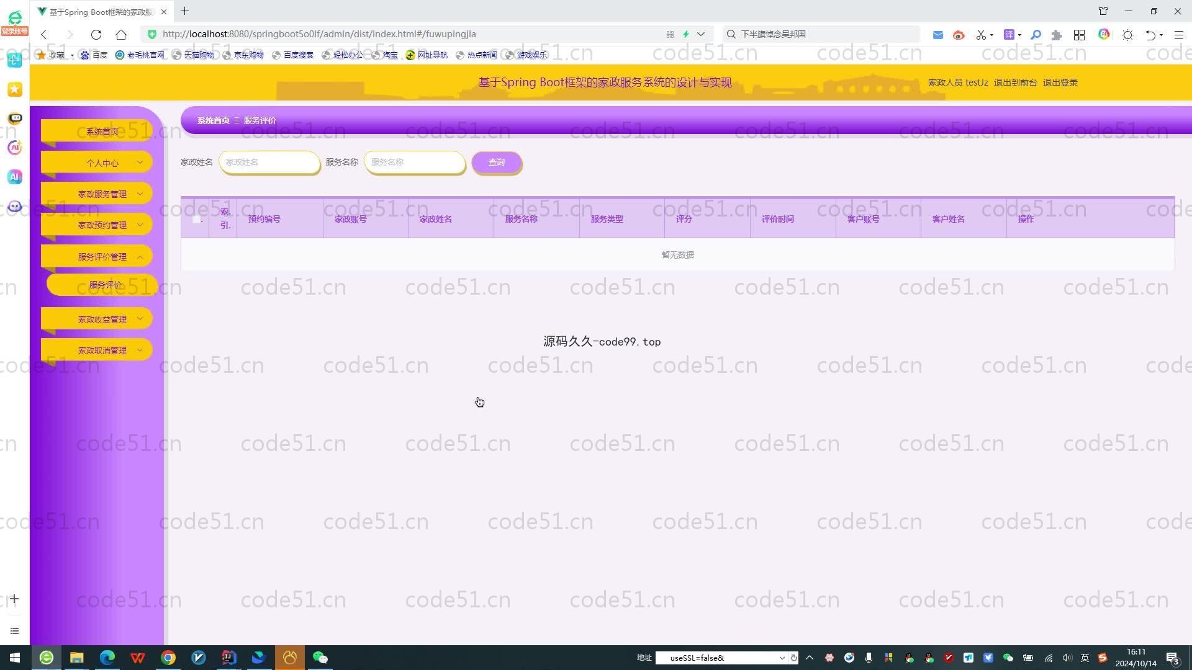Focus the 家政姓名 input field
Viewport: 1192px width, 670px height.
269,162
